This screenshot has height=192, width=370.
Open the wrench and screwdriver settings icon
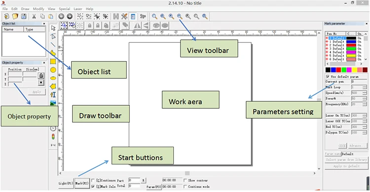tap(124, 16)
